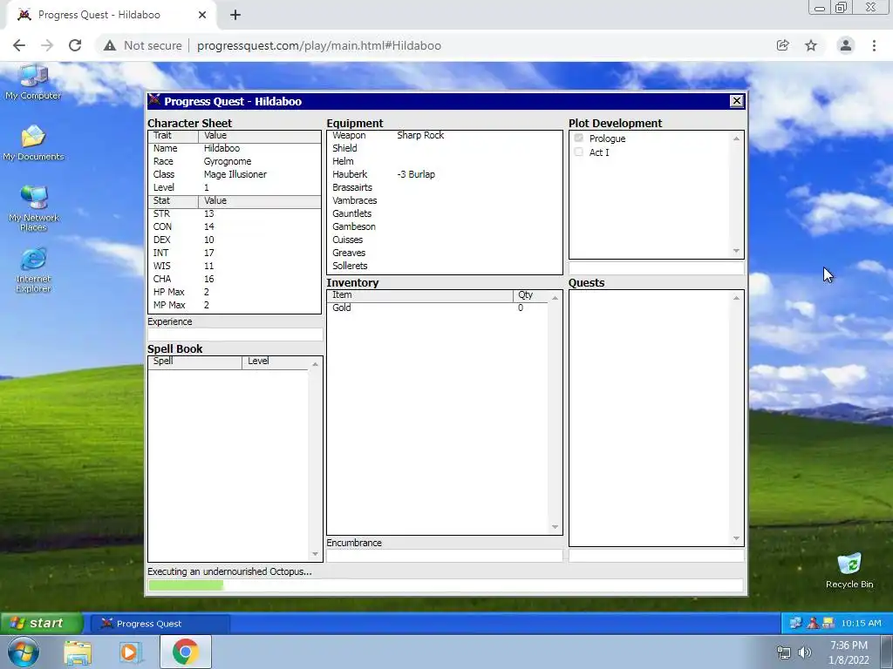Click the plot progress bar
Viewport: 893px width, 669px height.
(x=656, y=268)
